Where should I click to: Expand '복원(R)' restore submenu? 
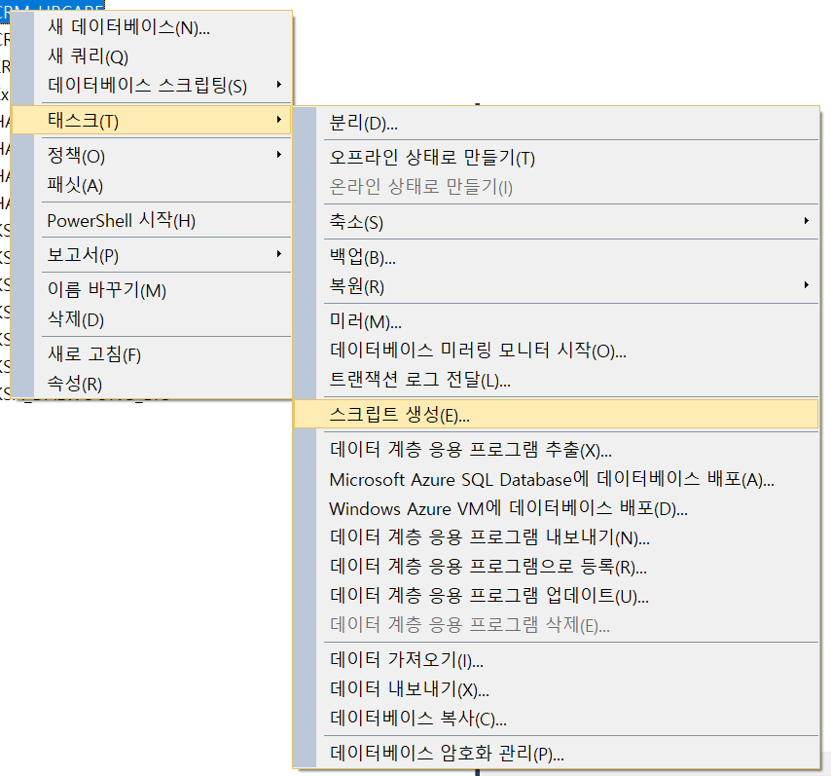point(356,286)
